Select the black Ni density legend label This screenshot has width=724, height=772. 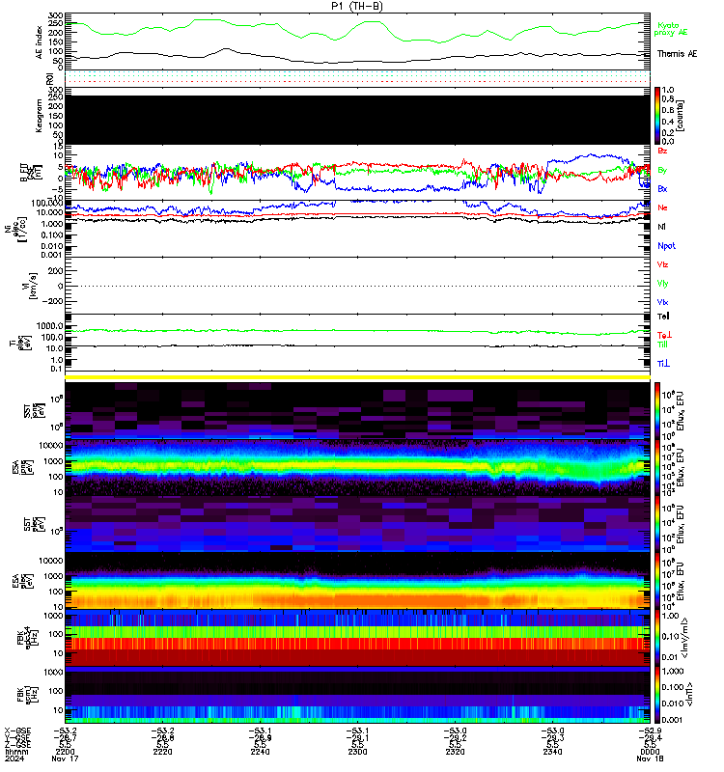tap(661, 227)
